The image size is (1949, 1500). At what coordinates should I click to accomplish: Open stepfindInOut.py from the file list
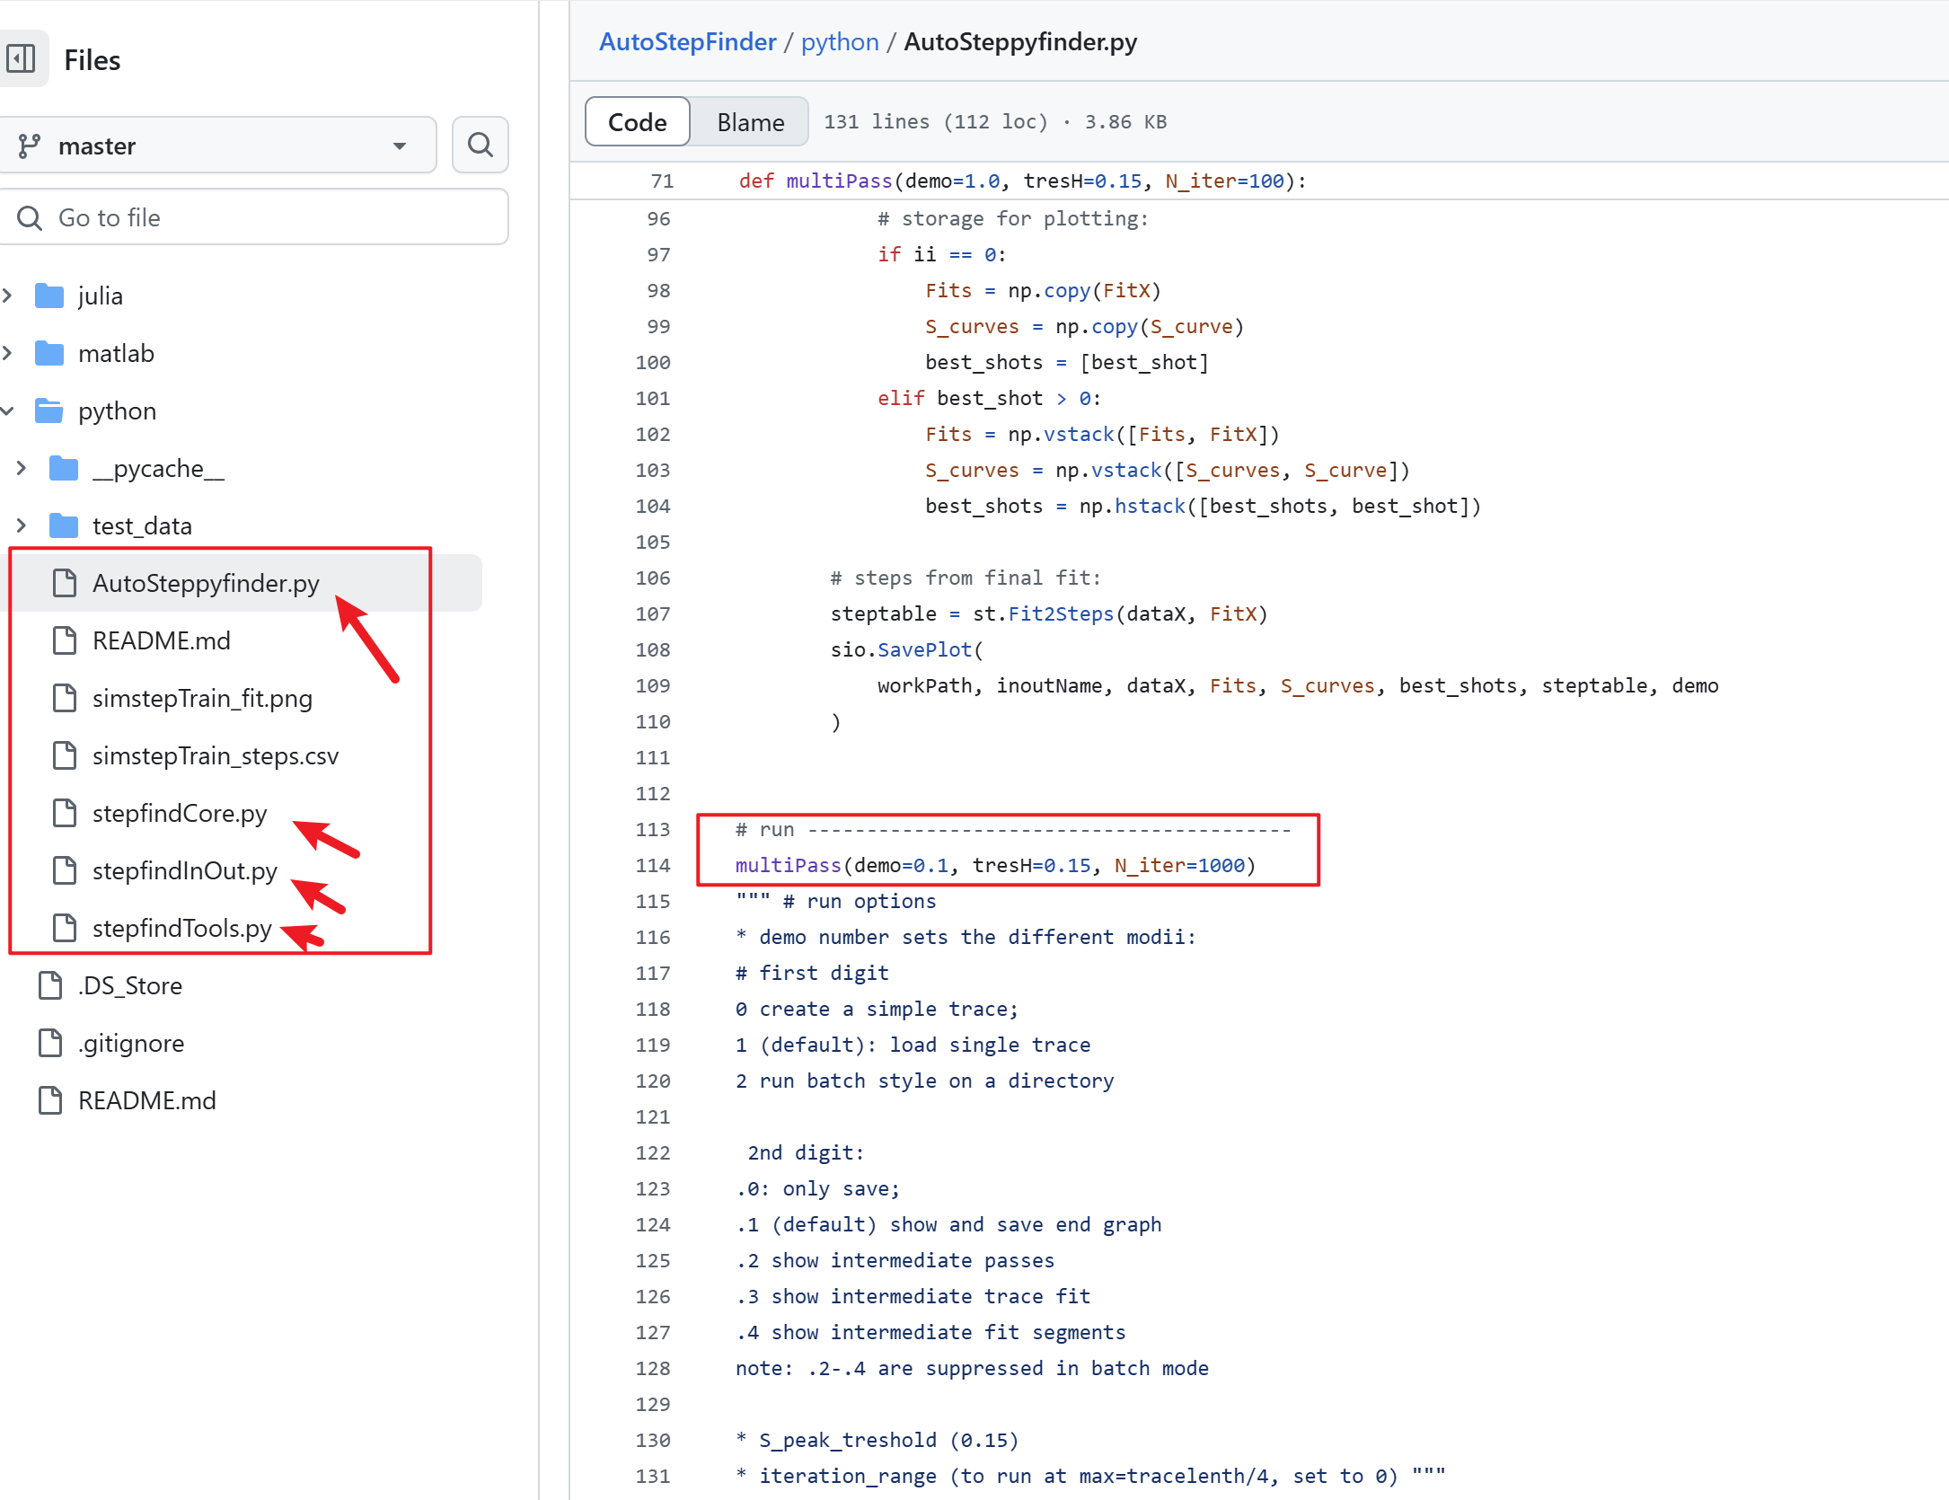(x=185, y=870)
